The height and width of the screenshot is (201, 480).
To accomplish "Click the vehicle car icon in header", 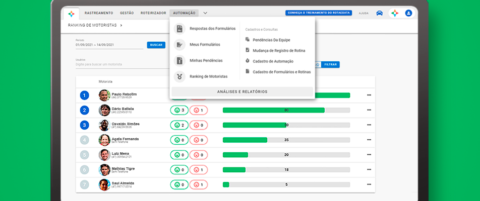I will coord(379,13).
